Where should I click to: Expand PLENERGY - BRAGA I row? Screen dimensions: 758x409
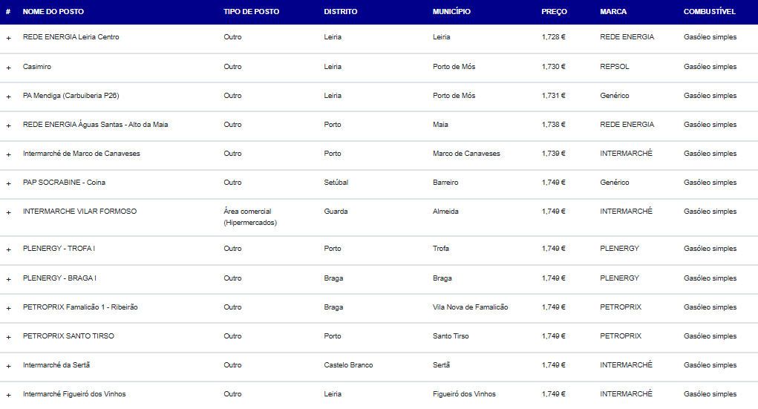point(8,279)
